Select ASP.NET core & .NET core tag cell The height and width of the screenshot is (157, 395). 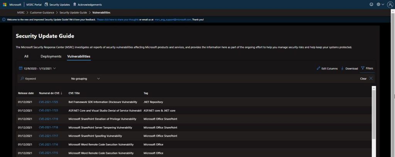point(159,111)
